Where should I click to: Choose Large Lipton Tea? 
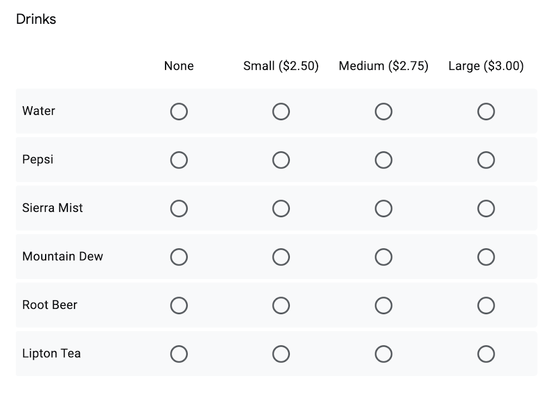click(x=486, y=354)
